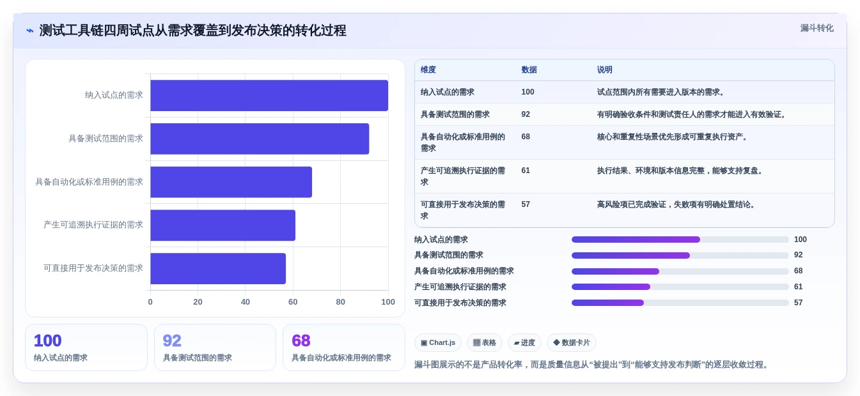Select the 进度 tag chip
The height and width of the screenshot is (396, 860).
click(x=524, y=343)
